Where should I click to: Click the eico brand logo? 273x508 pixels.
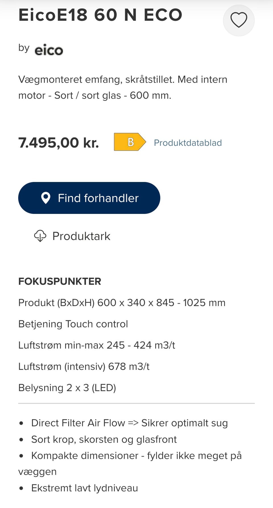point(49,50)
